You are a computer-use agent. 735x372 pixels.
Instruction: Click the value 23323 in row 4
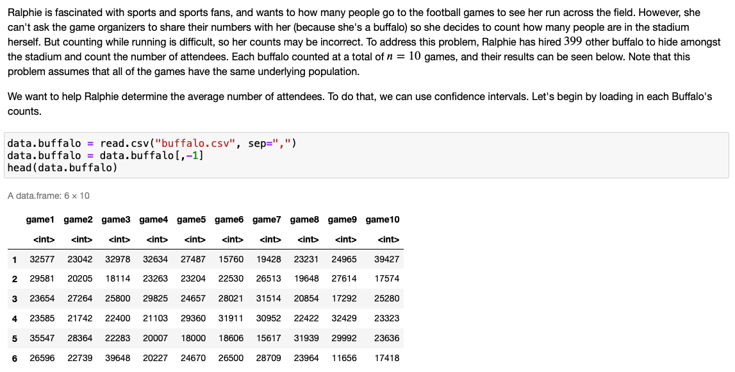click(x=387, y=318)
